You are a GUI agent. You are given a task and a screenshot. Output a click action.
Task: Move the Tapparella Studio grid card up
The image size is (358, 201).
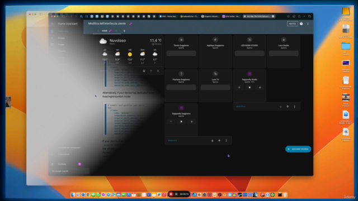288,107
